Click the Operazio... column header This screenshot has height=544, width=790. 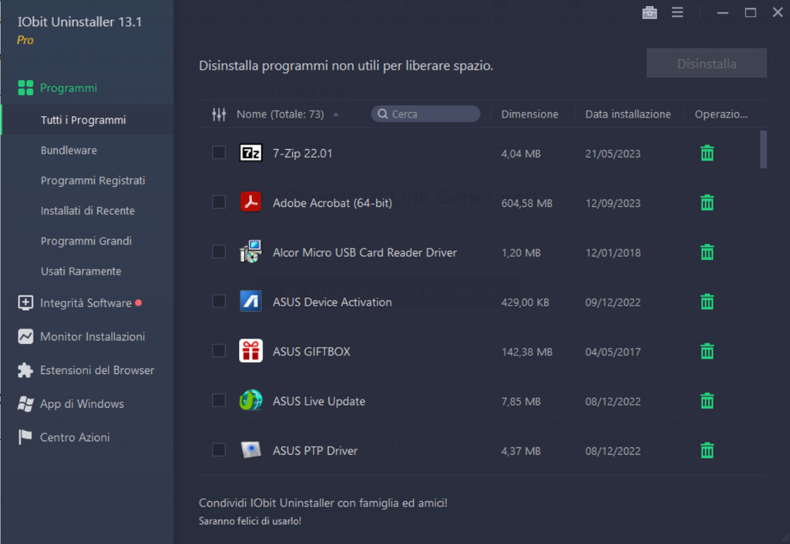point(721,114)
